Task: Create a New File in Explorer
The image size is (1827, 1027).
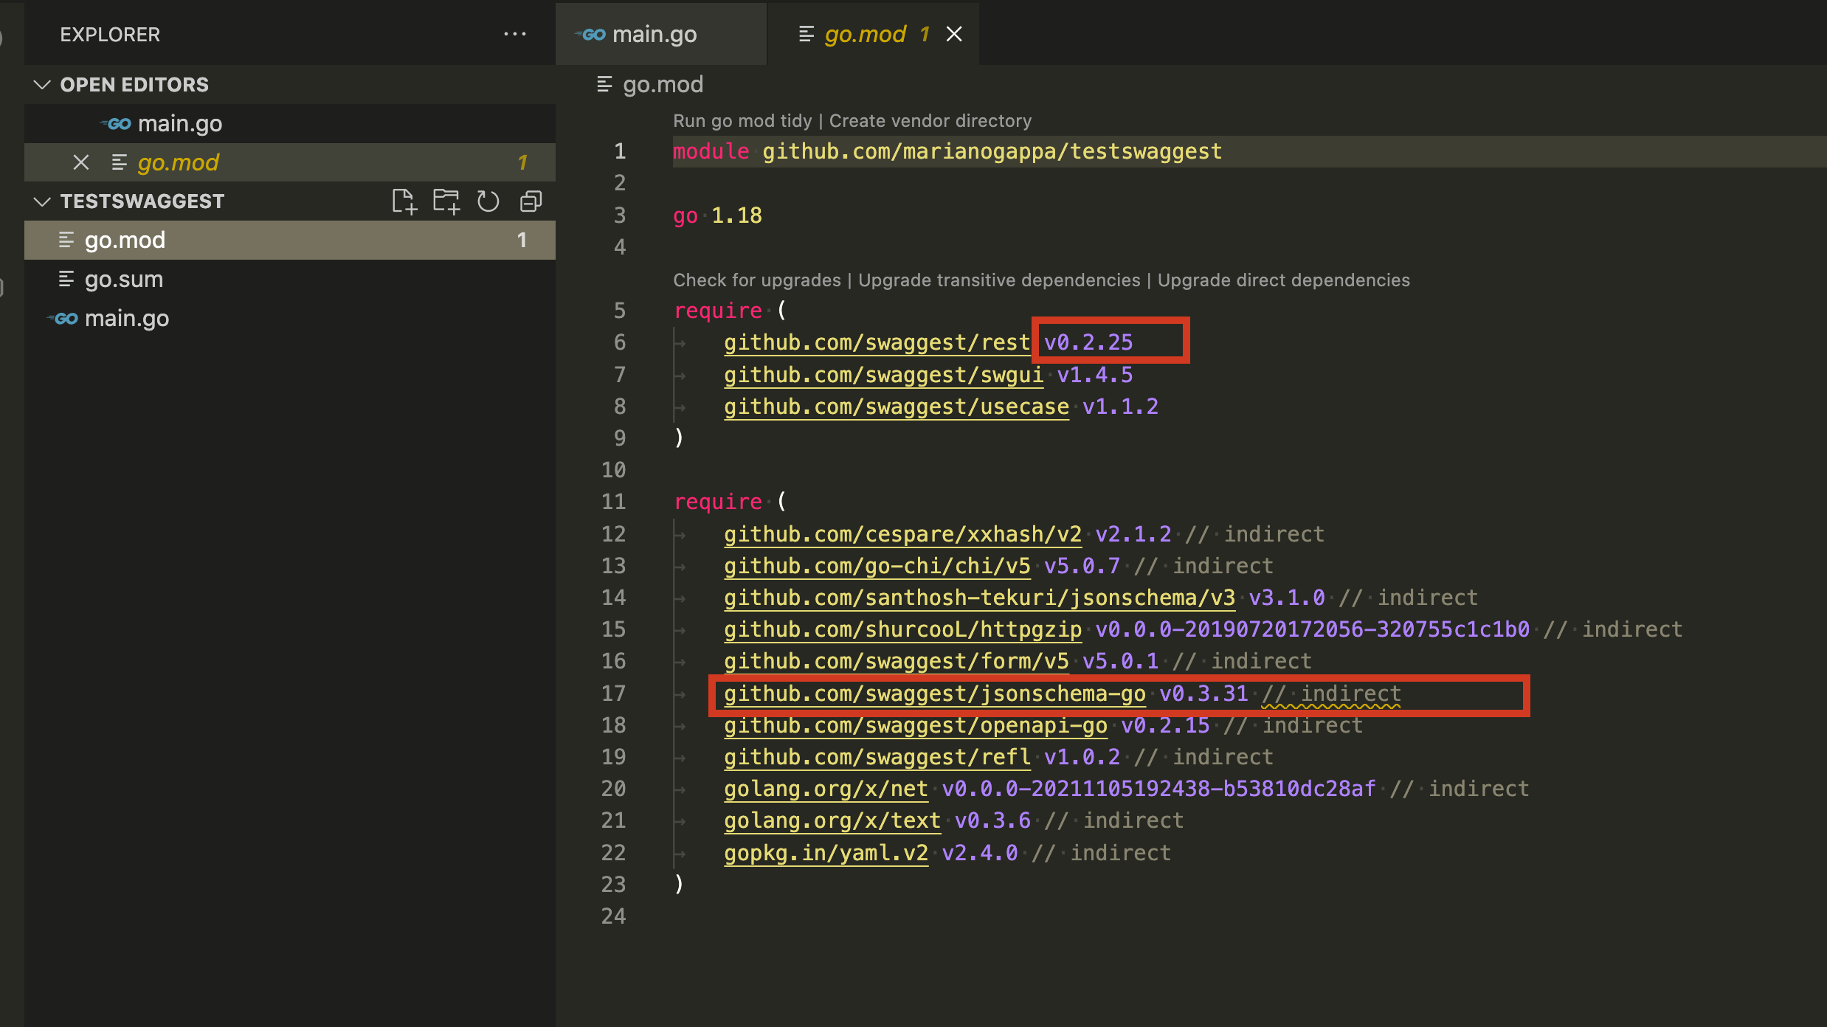Action: (x=404, y=200)
